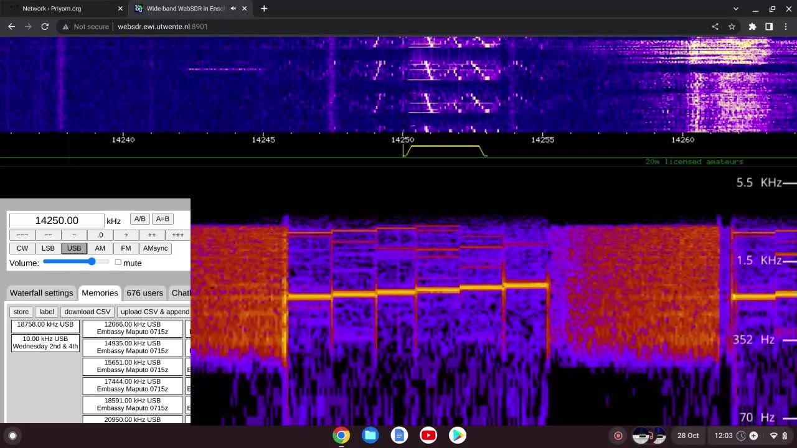
Task: Stop screen recording in the shelf
Action: pyautogui.click(x=618, y=436)
